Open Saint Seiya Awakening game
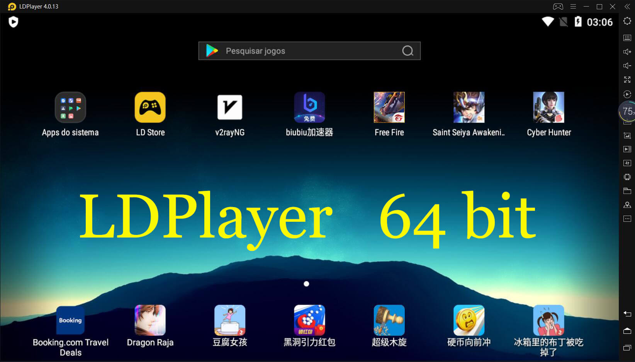The image size is (635, 362). (x=469, y=107)
